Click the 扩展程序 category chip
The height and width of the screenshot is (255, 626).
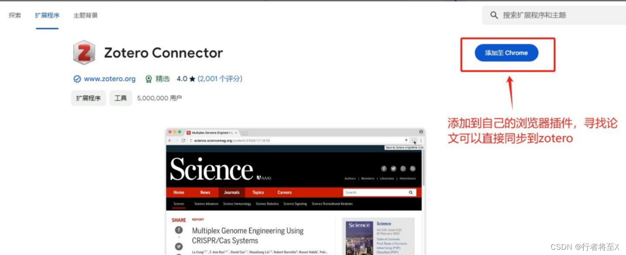tap(88, 98)
